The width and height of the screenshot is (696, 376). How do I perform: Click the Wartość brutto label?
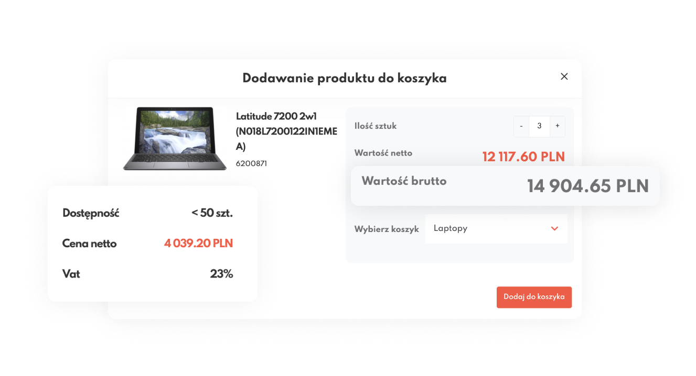404,181
